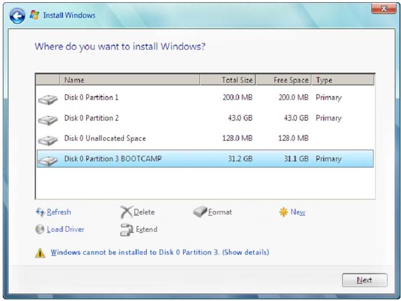Click the yellow warning triangle icon
Image resolution: width=401 pixels, height=301 pixels.
[x=40, y=252]
